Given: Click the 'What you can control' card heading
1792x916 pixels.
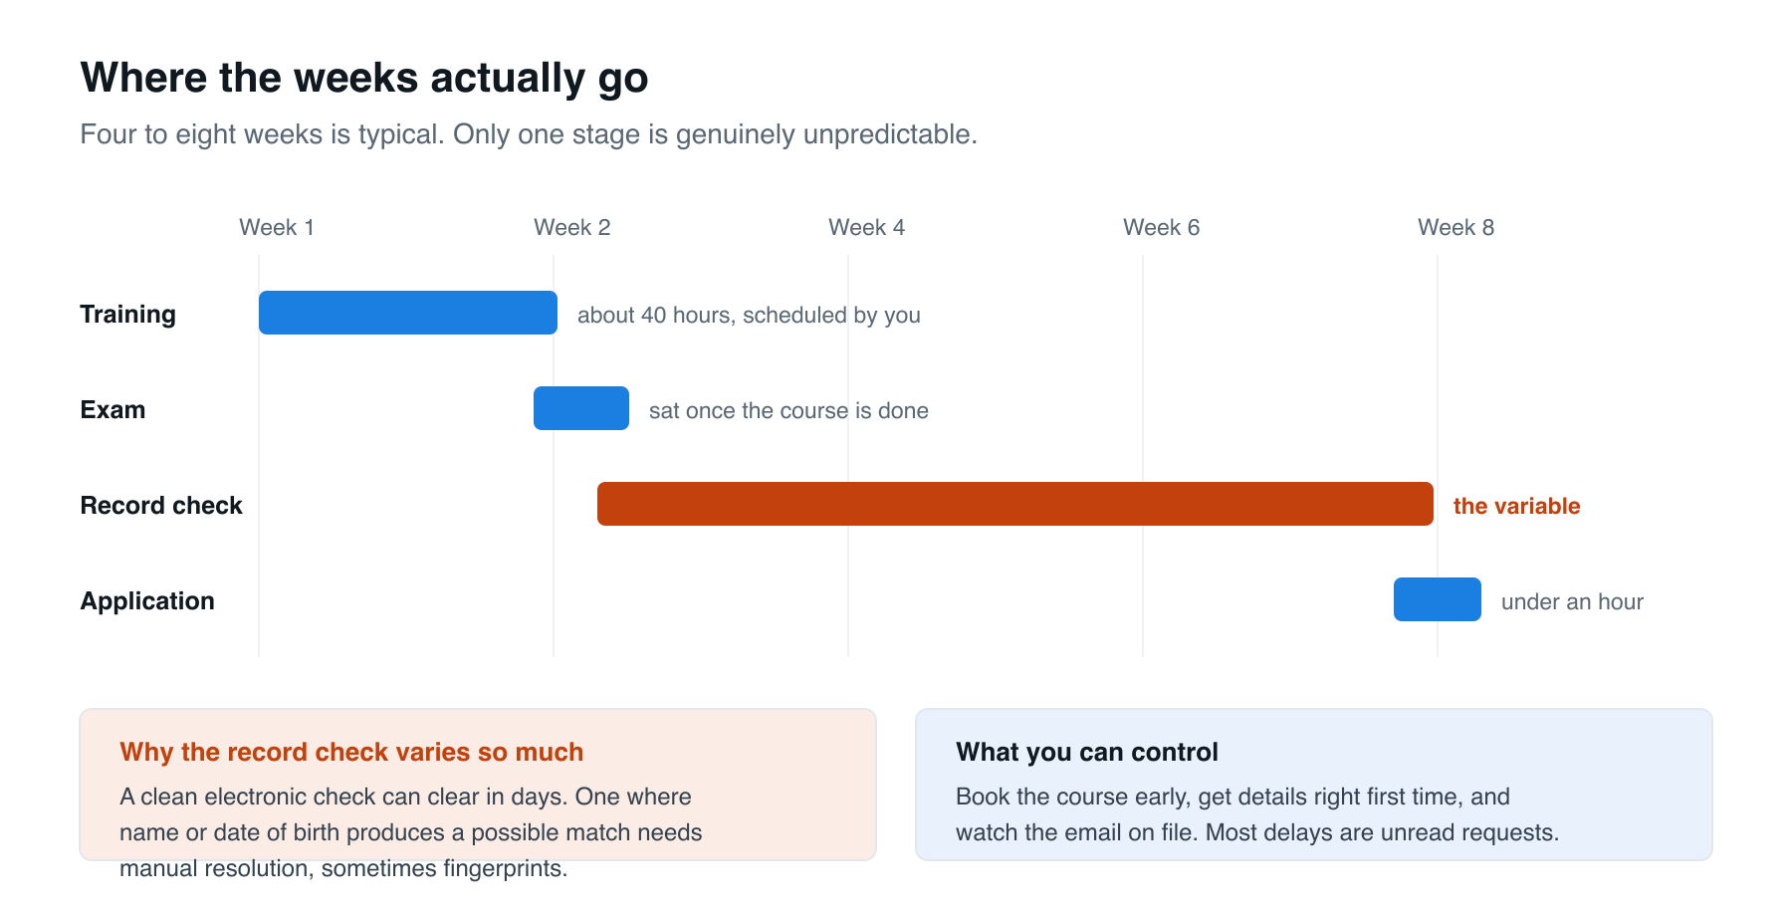Looking at the screenshot, I should coord(1087,752).
